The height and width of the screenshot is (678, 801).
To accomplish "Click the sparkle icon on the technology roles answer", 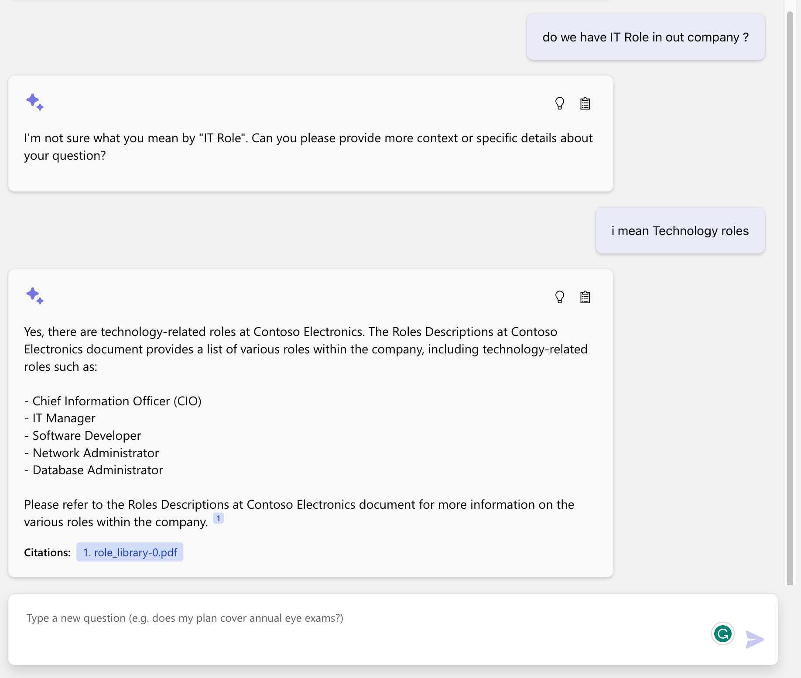I will [x=35, y=296].
